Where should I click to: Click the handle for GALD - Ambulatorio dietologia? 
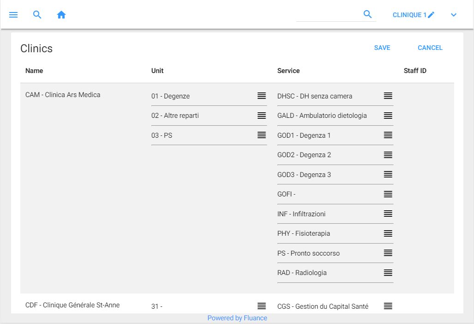coord(388,116)
